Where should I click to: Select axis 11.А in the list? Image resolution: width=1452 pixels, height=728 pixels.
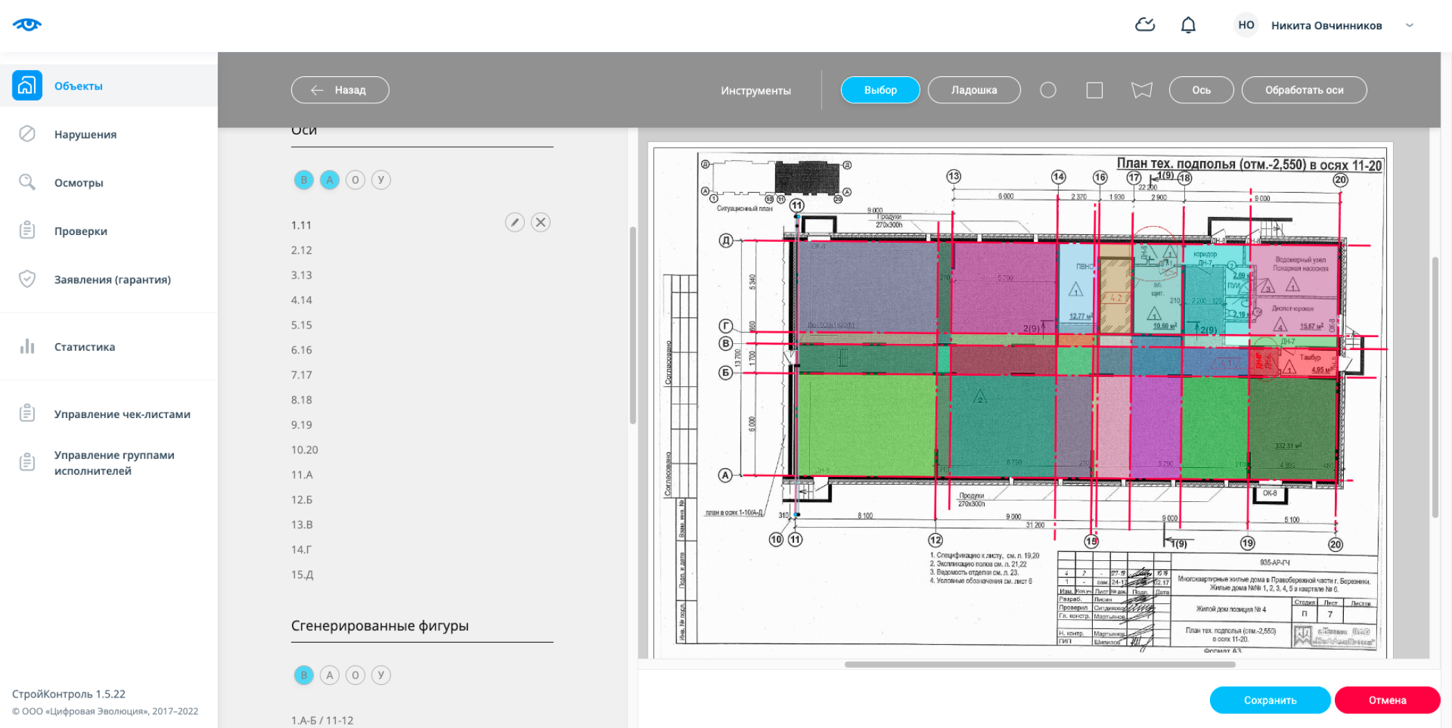tap(302, 475)
